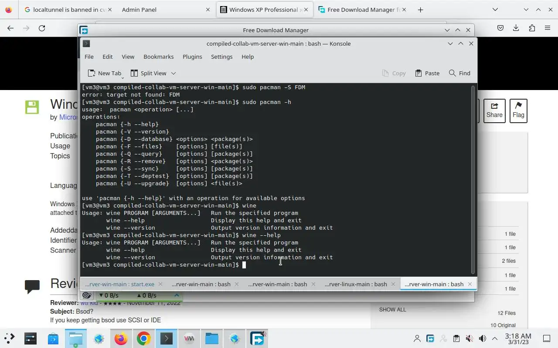
Task: Open the Konsole Help menu
Action: [x=248, y=57]
